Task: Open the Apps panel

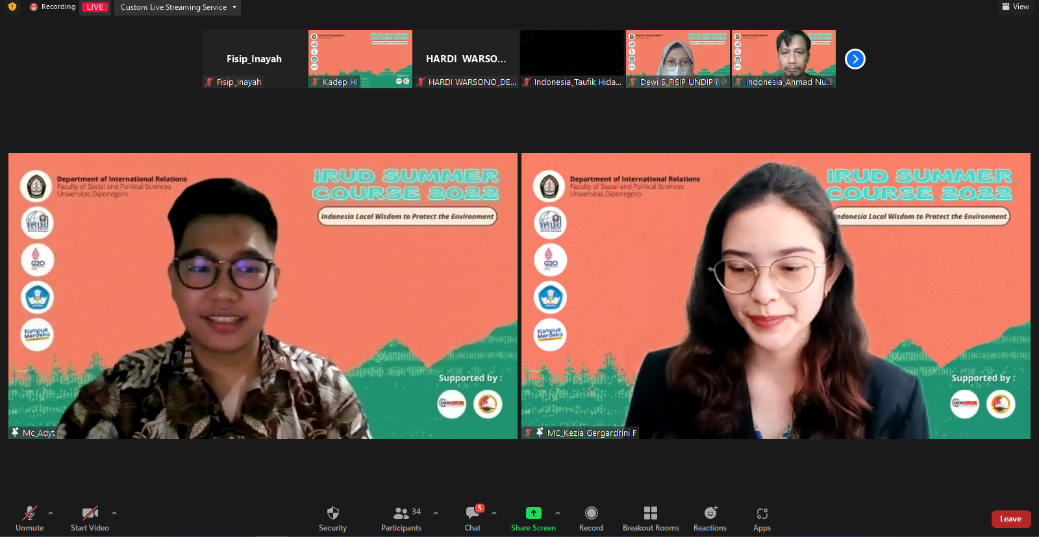Action: pyautogui.click(x=762, y=514)
